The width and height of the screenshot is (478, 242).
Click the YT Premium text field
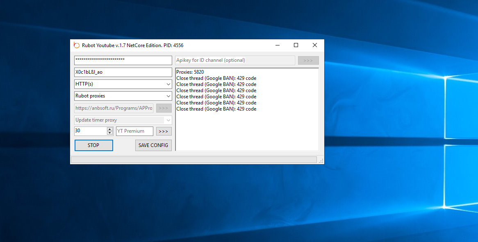click(x=134, y=131)
